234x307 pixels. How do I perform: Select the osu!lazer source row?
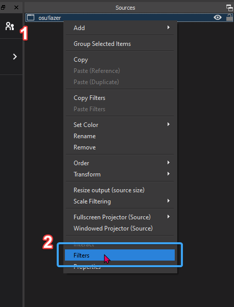(x=129, y=18)
